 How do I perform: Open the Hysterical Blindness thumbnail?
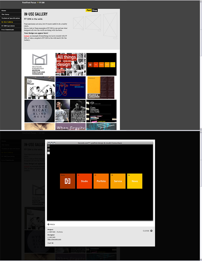coord(40,111)
